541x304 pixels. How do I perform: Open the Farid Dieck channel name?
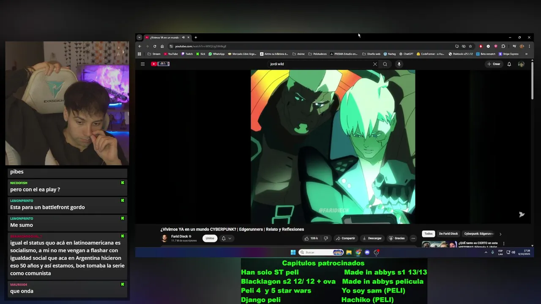click(180, 236)
